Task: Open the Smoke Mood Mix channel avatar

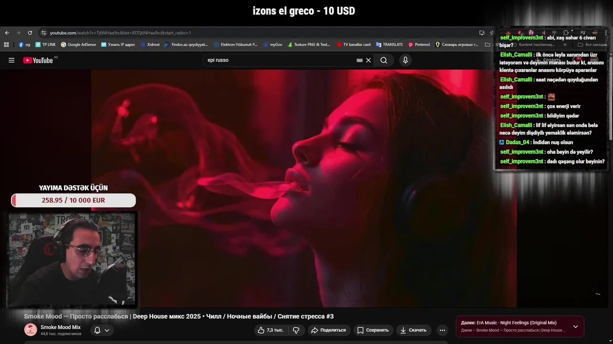Action: pyautogui.click(x=31, y=330)
